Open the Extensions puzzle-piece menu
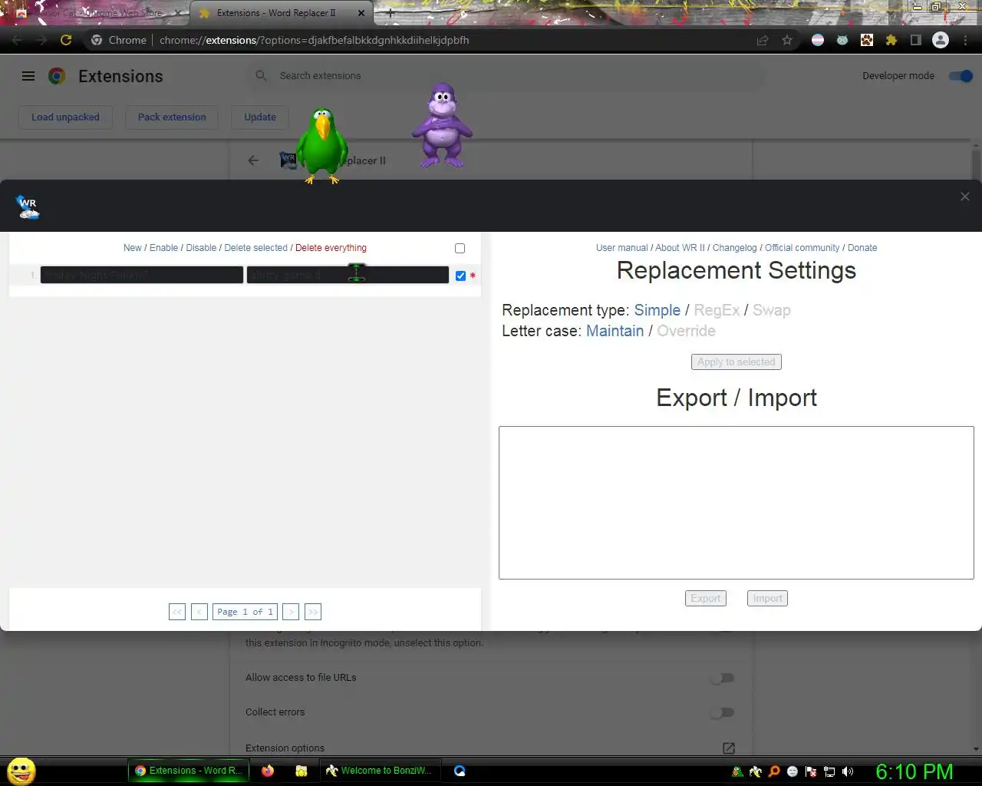The height and width of the screenshot is (786, 982). (891, 40)
